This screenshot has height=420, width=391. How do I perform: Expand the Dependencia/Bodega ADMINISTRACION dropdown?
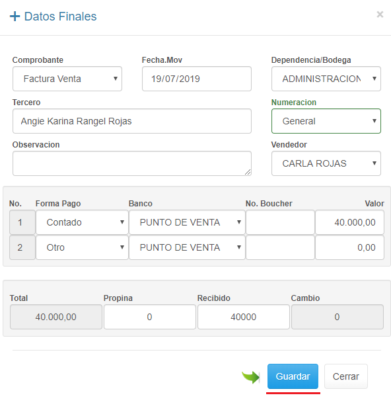tap(326, 79)
